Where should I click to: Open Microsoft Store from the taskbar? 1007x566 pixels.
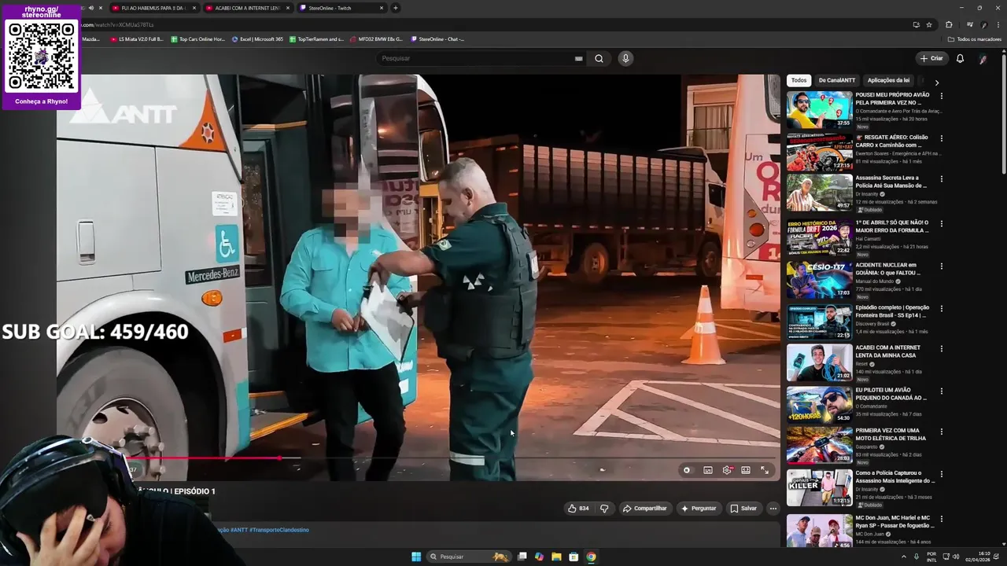pyautogui.click(x=574, y=557)
